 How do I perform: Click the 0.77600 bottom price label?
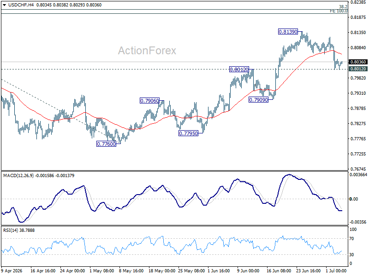[x=107, y=144]
